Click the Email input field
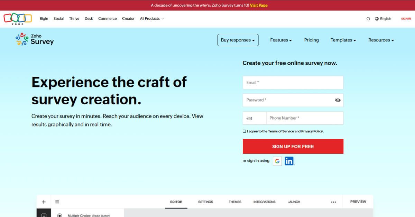 [293, 83]
